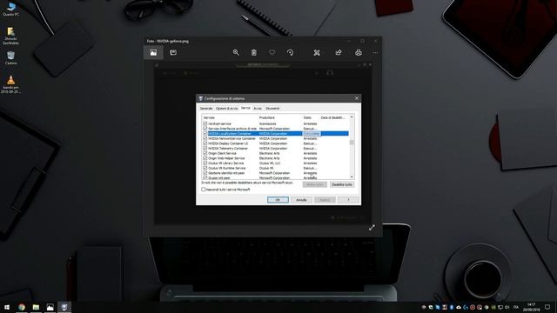
Task: Click OK in Configurazione di sistema
Action: (x=278, y=200)
